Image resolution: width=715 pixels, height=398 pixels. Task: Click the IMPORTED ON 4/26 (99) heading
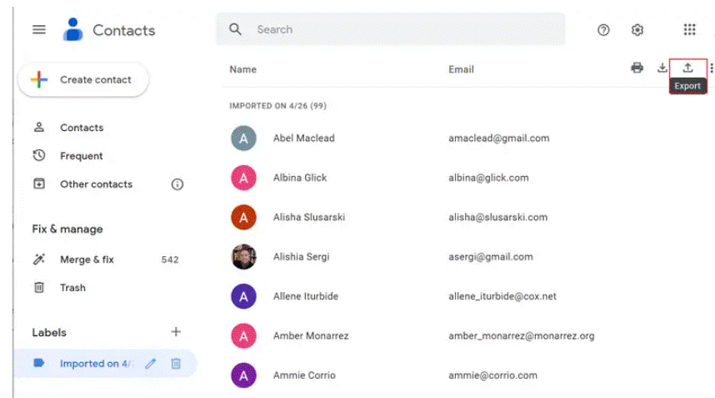[x=277, y=106]
